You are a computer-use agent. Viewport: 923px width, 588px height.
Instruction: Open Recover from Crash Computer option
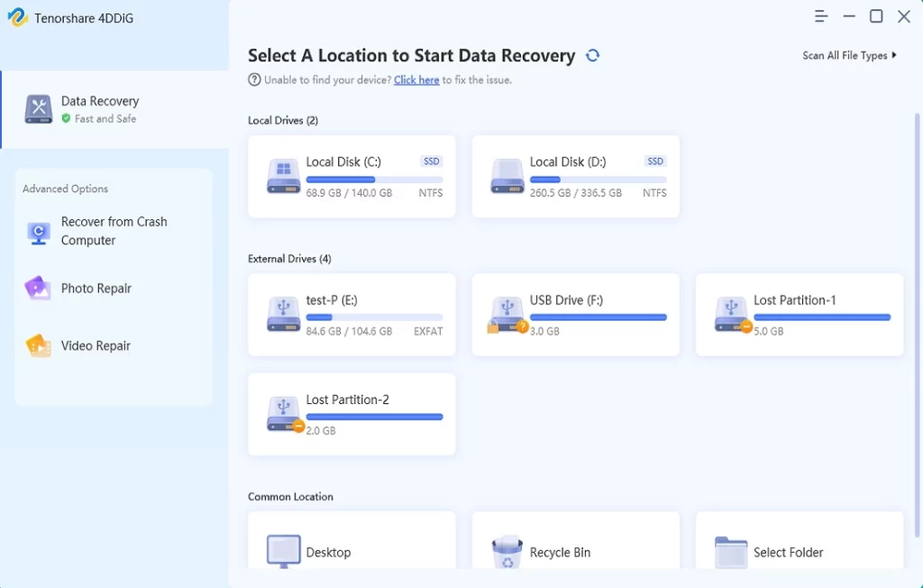click(x=114, y=231)
